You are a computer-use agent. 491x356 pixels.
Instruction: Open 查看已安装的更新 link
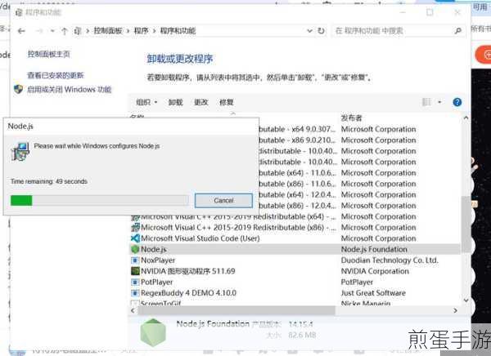(x=56, y=75)
